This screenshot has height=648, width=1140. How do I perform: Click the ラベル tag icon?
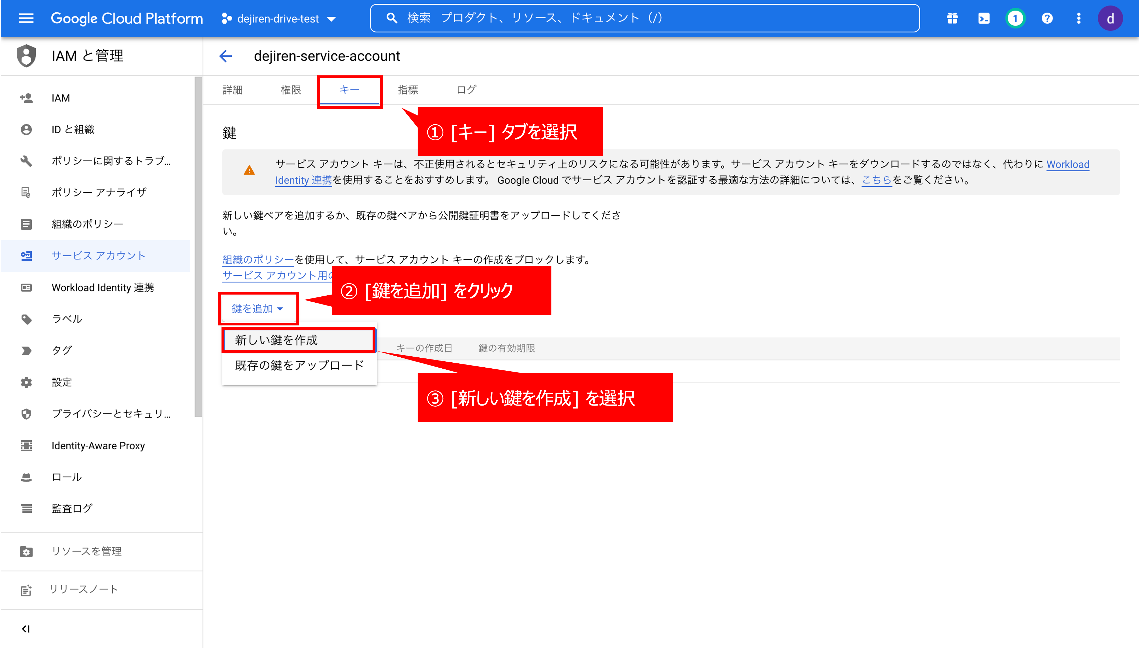26,319
